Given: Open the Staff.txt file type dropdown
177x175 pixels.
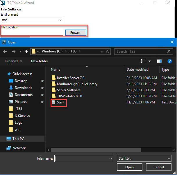Looking at the screenshot, I should pos(169,158).
